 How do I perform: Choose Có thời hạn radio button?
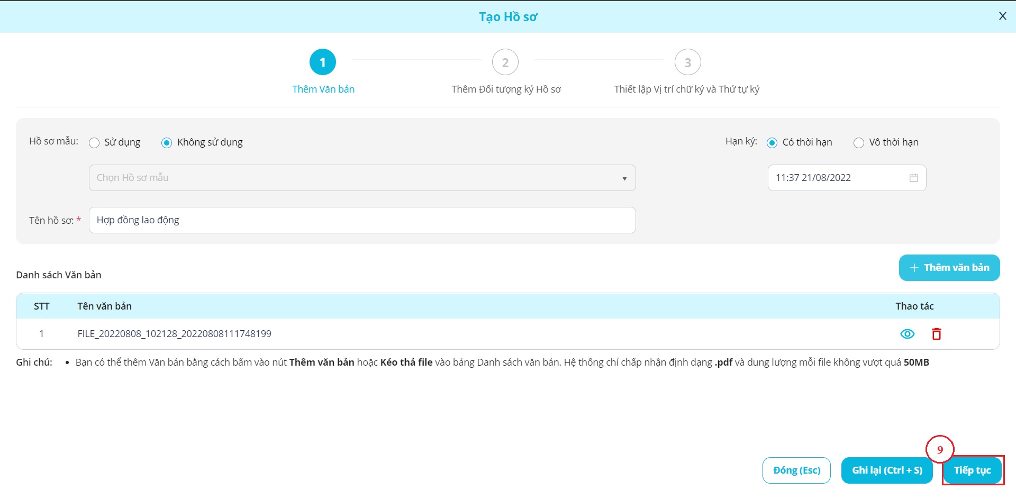point(772,143)
